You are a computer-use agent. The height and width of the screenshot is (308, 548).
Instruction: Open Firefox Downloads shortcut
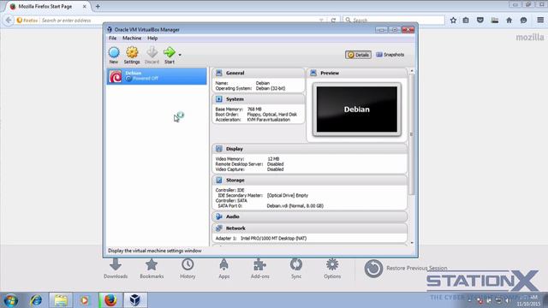point(116,269)
